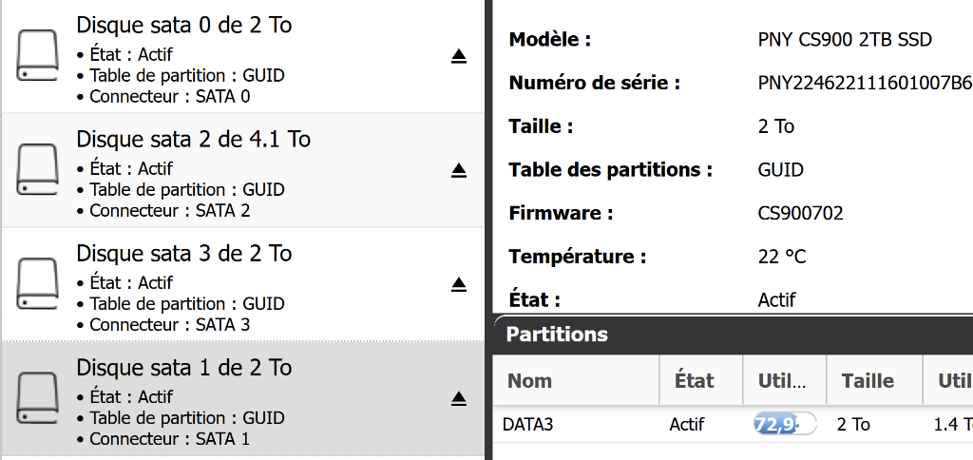This screenshot has height=460, width=973.
Task: Eject Disque sata 3 de 2 To
Action: [x=459, y=284]
